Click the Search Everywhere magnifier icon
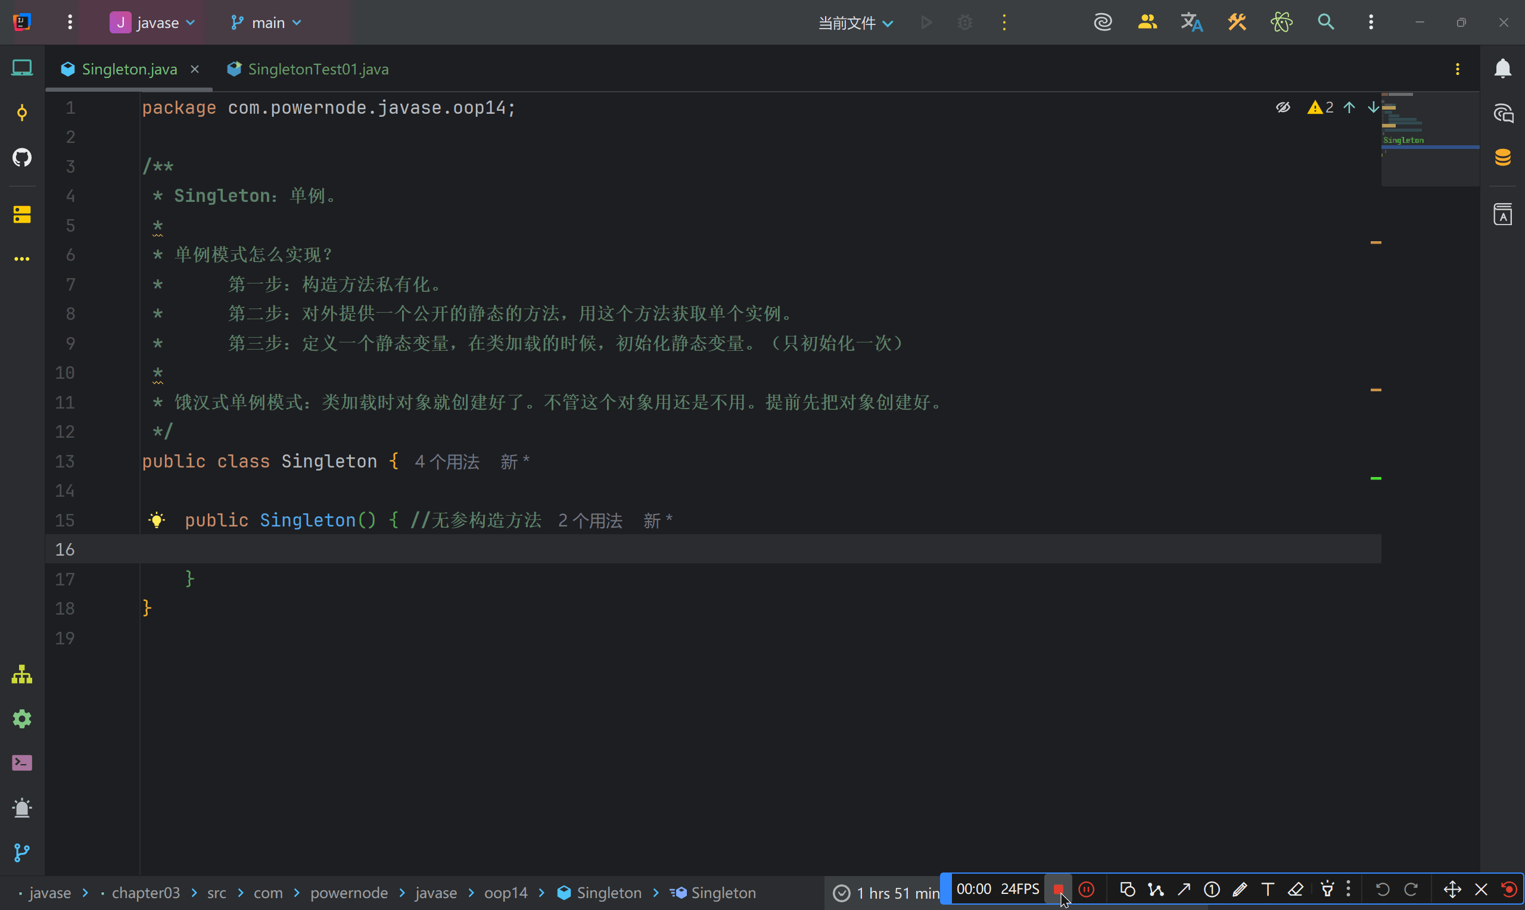Viewport: 1525px width, 910px height. tap(1326, 23)
